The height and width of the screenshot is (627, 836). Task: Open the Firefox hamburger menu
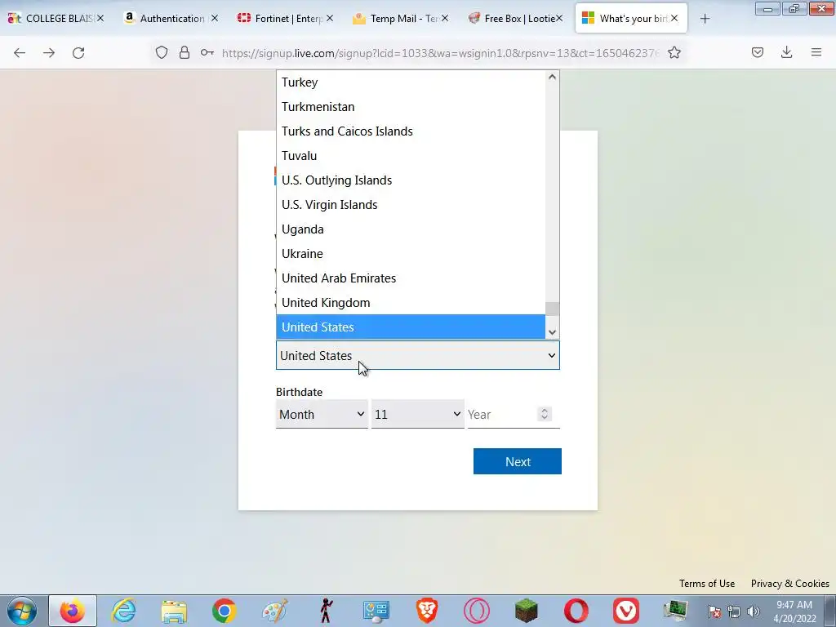pos(816,52)
